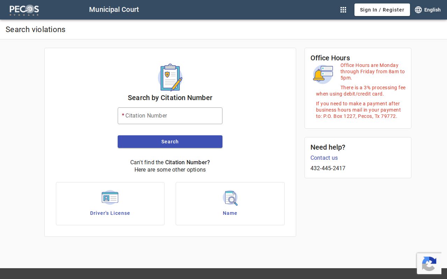Click the Driver's License card icon
Viewport: 447px width, 279px height.
(110, 197)
